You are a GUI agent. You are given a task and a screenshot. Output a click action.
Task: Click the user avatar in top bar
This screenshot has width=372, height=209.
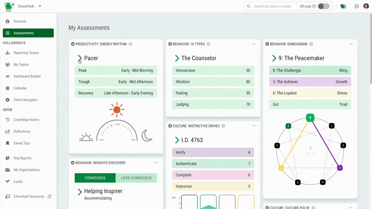366,6
